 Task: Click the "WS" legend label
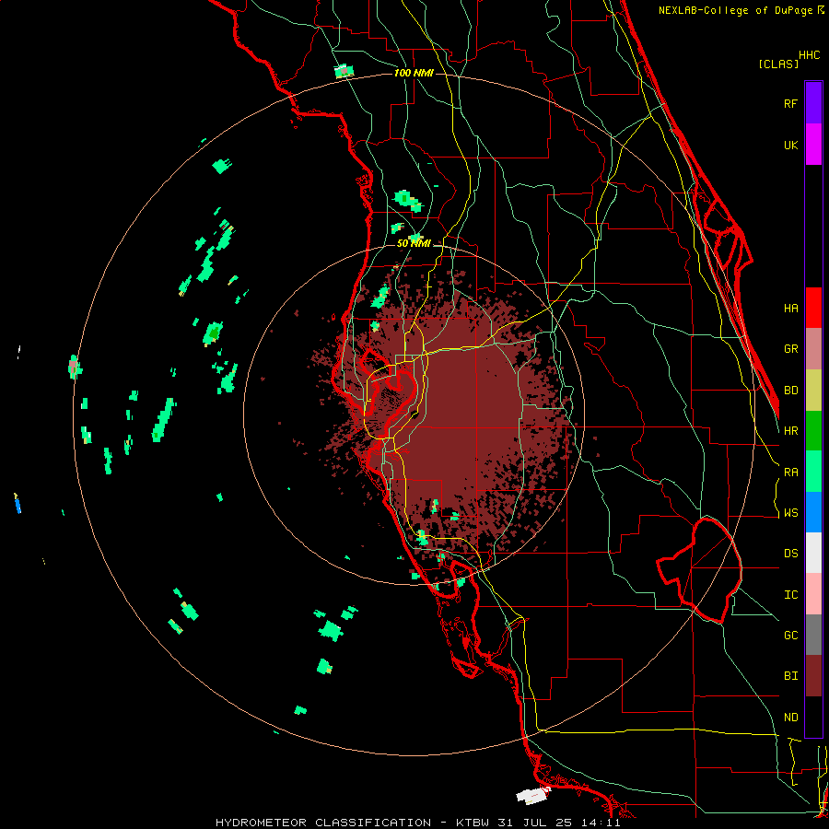(x=790, y=513)
